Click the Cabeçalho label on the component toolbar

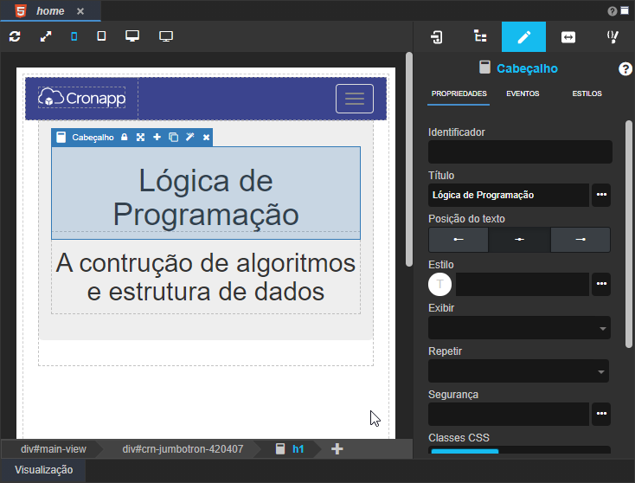93,138
